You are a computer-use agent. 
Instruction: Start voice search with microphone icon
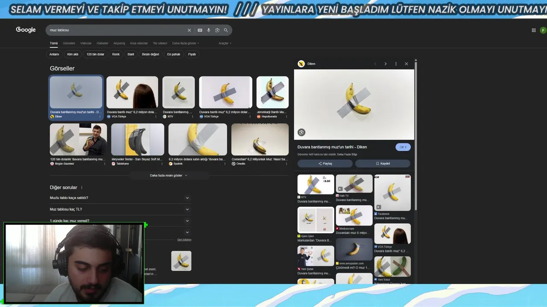pyautogui.click(x=209, y=30)
